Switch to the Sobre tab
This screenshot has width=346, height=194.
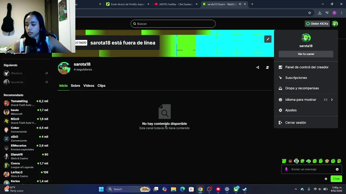[75, 86]
